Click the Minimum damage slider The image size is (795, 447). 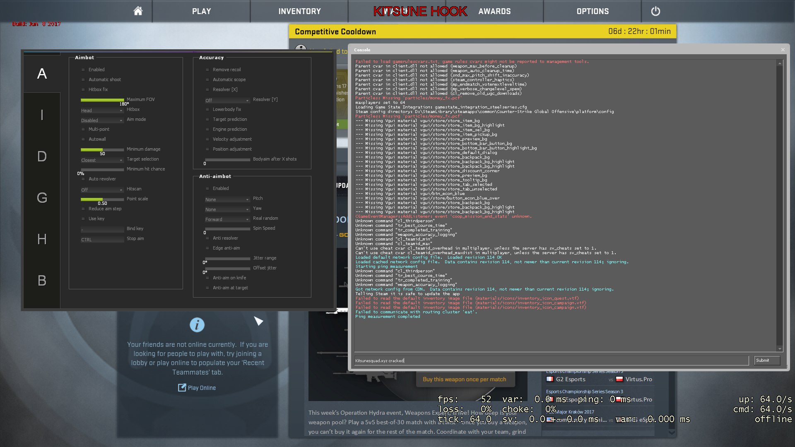(x=102, y=149)
